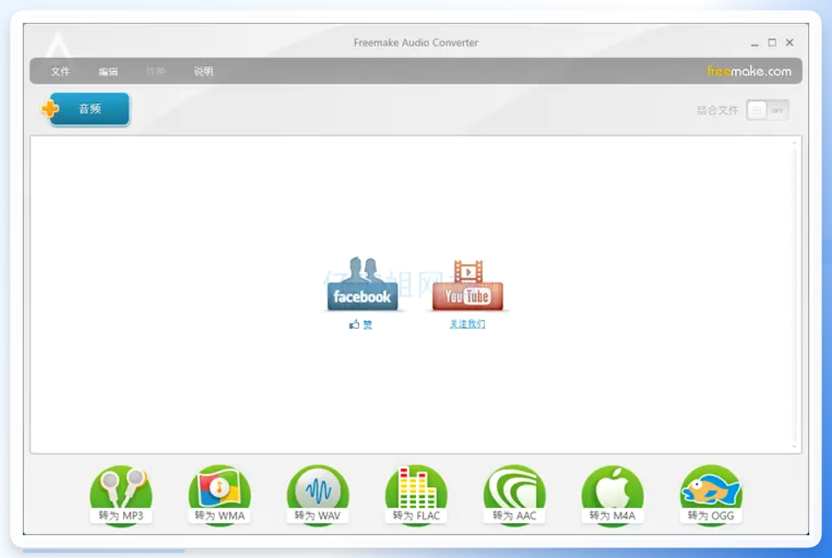
Task: Click the Facebook thumbs-up like icon
Action: point(355,324)
